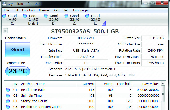Click the Current column header

86,84
